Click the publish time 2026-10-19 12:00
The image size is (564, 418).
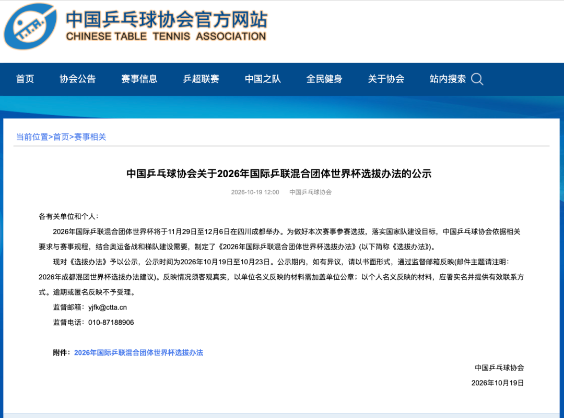[255, 192]
